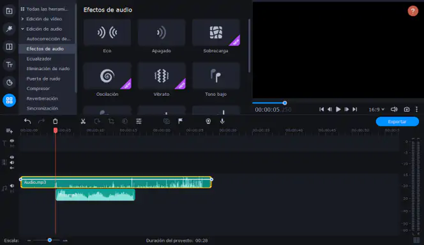Screen dimensions: 424x245
Task: Select Ecualizador in the tools list
Action: tap(39, 59)
